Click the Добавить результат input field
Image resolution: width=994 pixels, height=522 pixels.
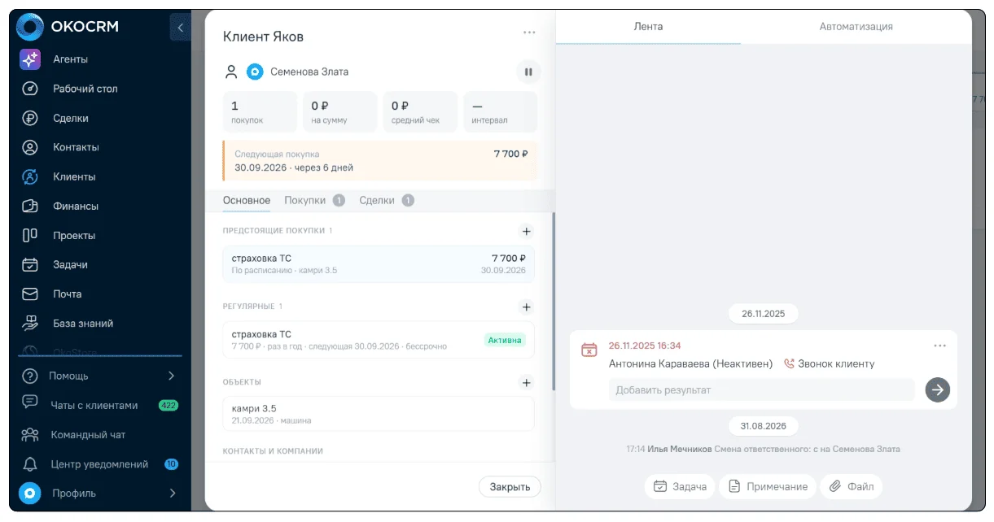click(x=762, y=389)
